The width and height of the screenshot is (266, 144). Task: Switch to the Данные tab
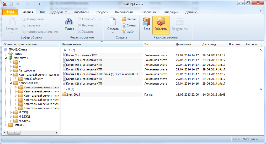(x=191, y=12)
